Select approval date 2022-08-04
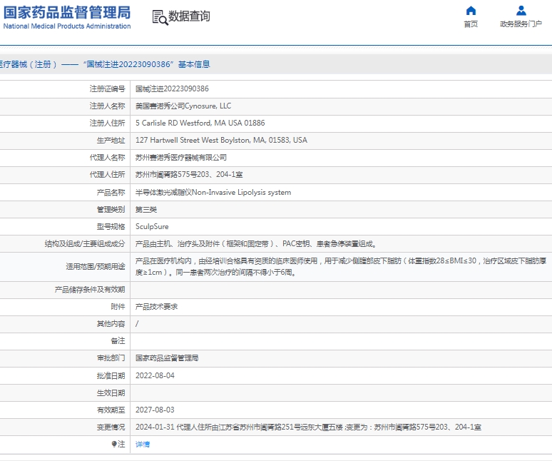The width and height of the screenshot is (552, 461). coord(155,375)
